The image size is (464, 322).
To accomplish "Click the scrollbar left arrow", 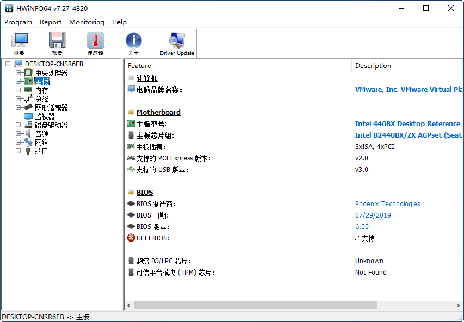I will pyautogui.click(x=129, y=305).
